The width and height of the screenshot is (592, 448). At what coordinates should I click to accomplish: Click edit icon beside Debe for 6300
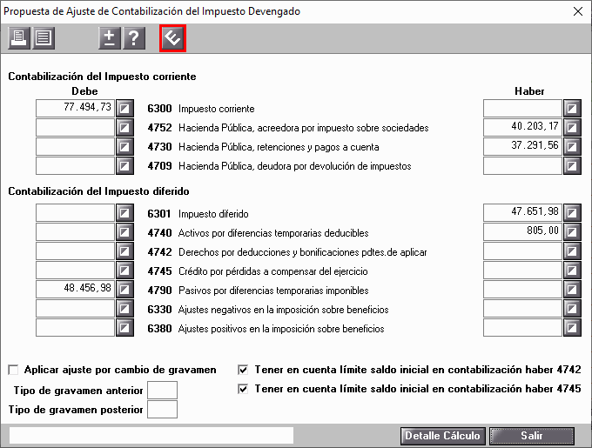click(125, 109)
